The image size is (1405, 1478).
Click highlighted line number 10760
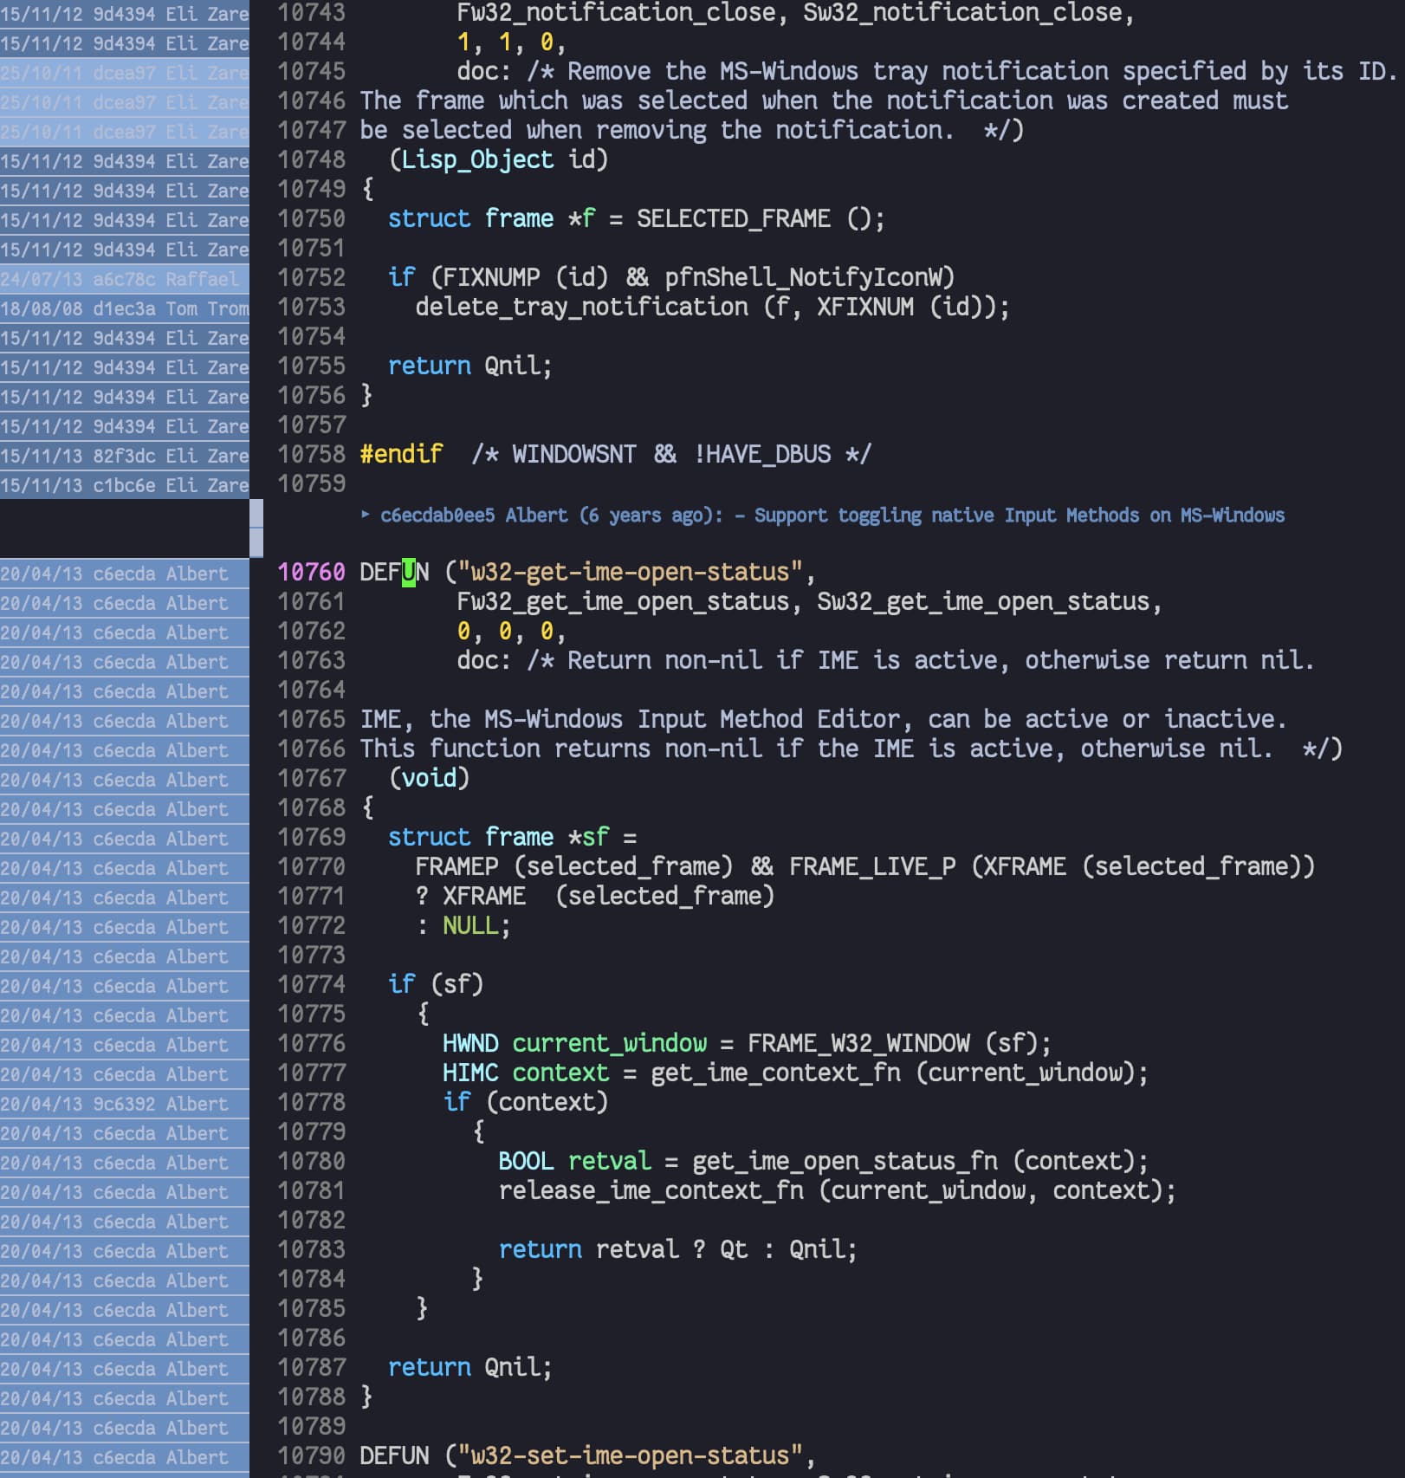pyautogui.click(x=311, y=573)
